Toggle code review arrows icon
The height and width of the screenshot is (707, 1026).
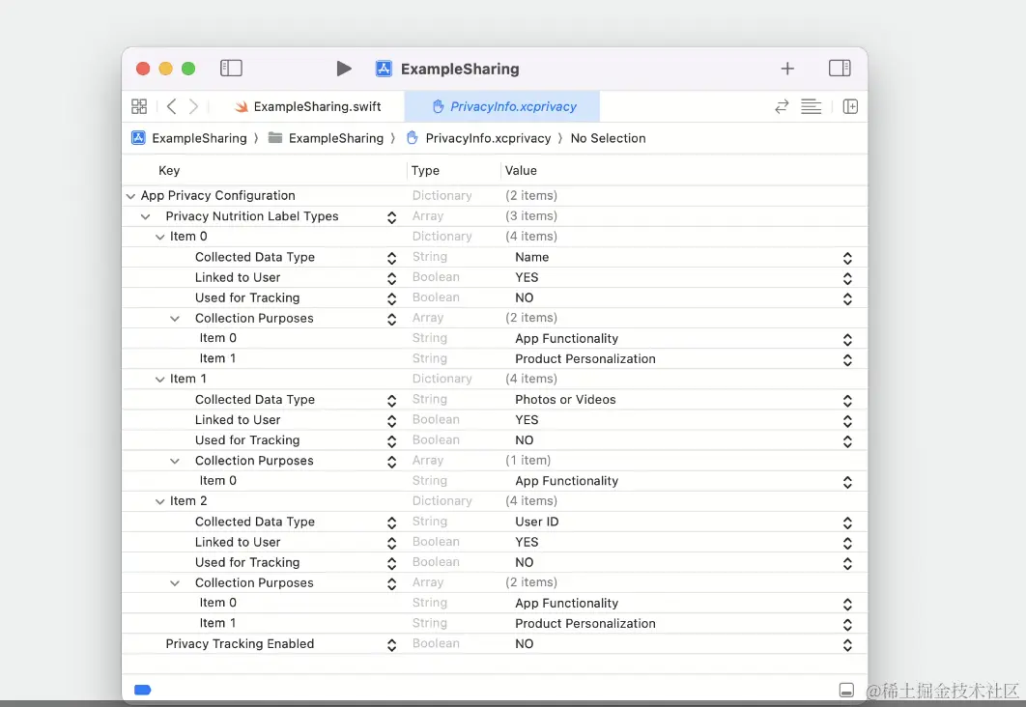(782, 106)
